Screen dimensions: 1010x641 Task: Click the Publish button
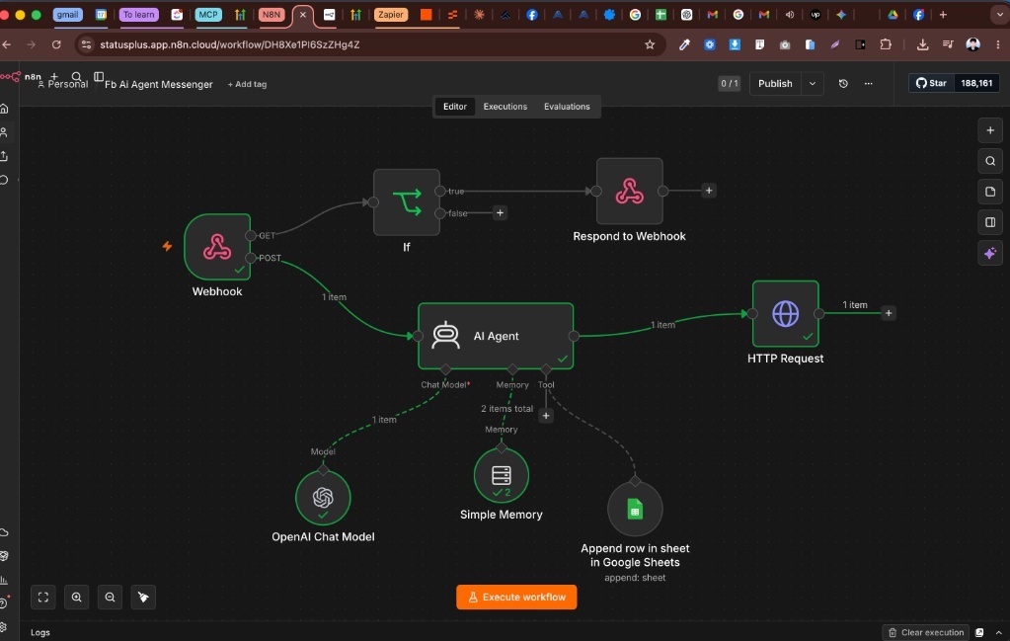pyautogui.click(x=775, y=84)
